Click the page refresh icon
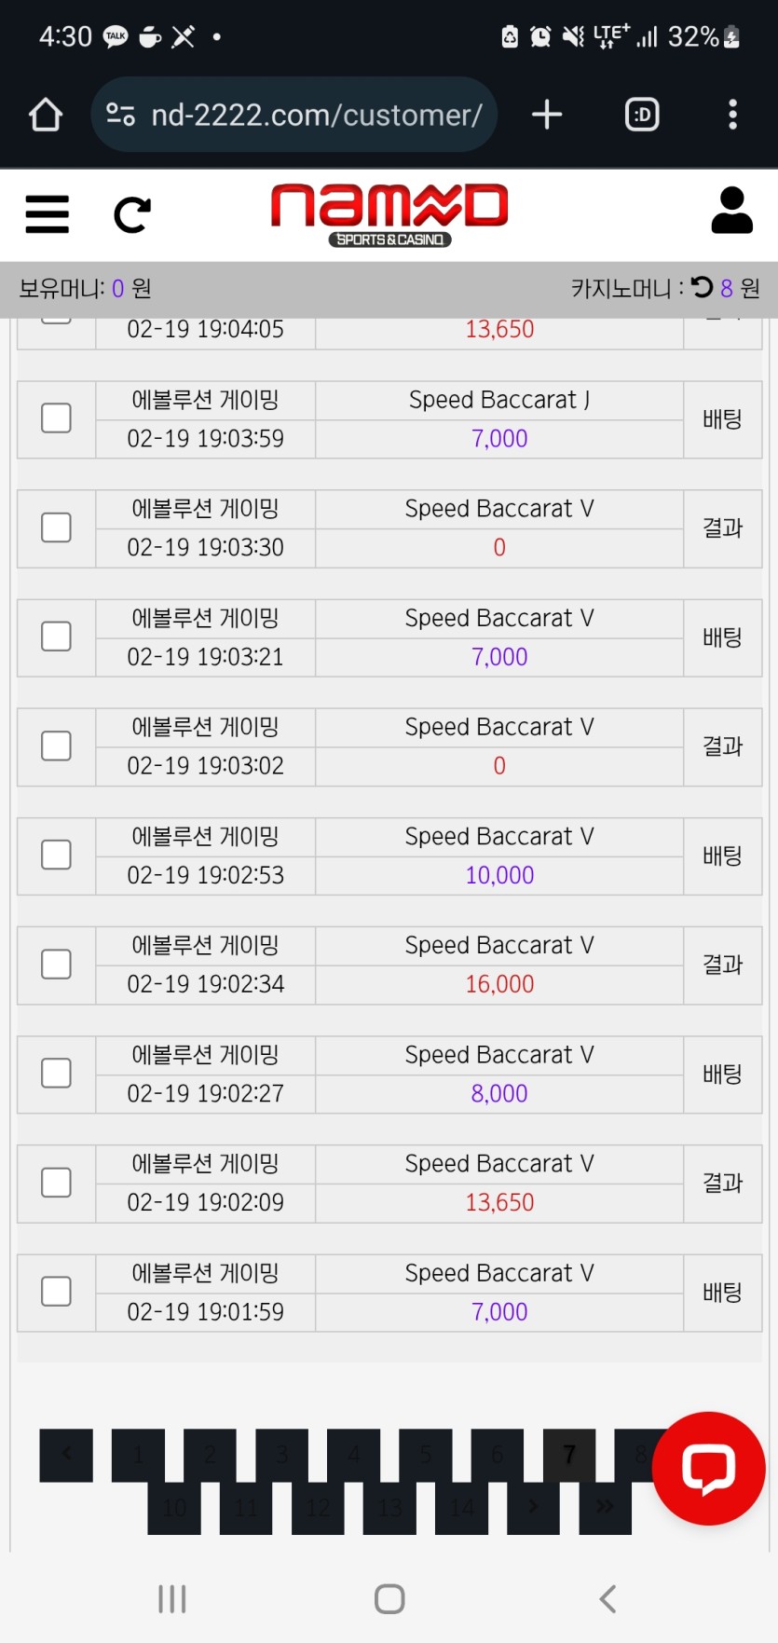This screenshot has width=778, height=1643. (x=131, y=214)
